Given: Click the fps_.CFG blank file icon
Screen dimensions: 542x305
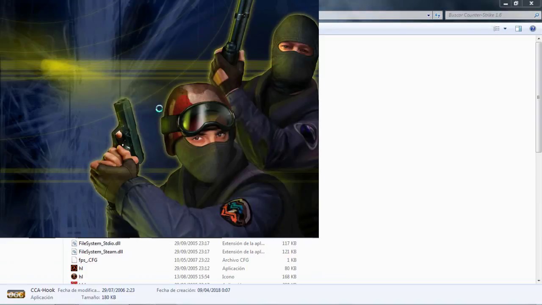Looking at the screenshot, I should point(74,260).
